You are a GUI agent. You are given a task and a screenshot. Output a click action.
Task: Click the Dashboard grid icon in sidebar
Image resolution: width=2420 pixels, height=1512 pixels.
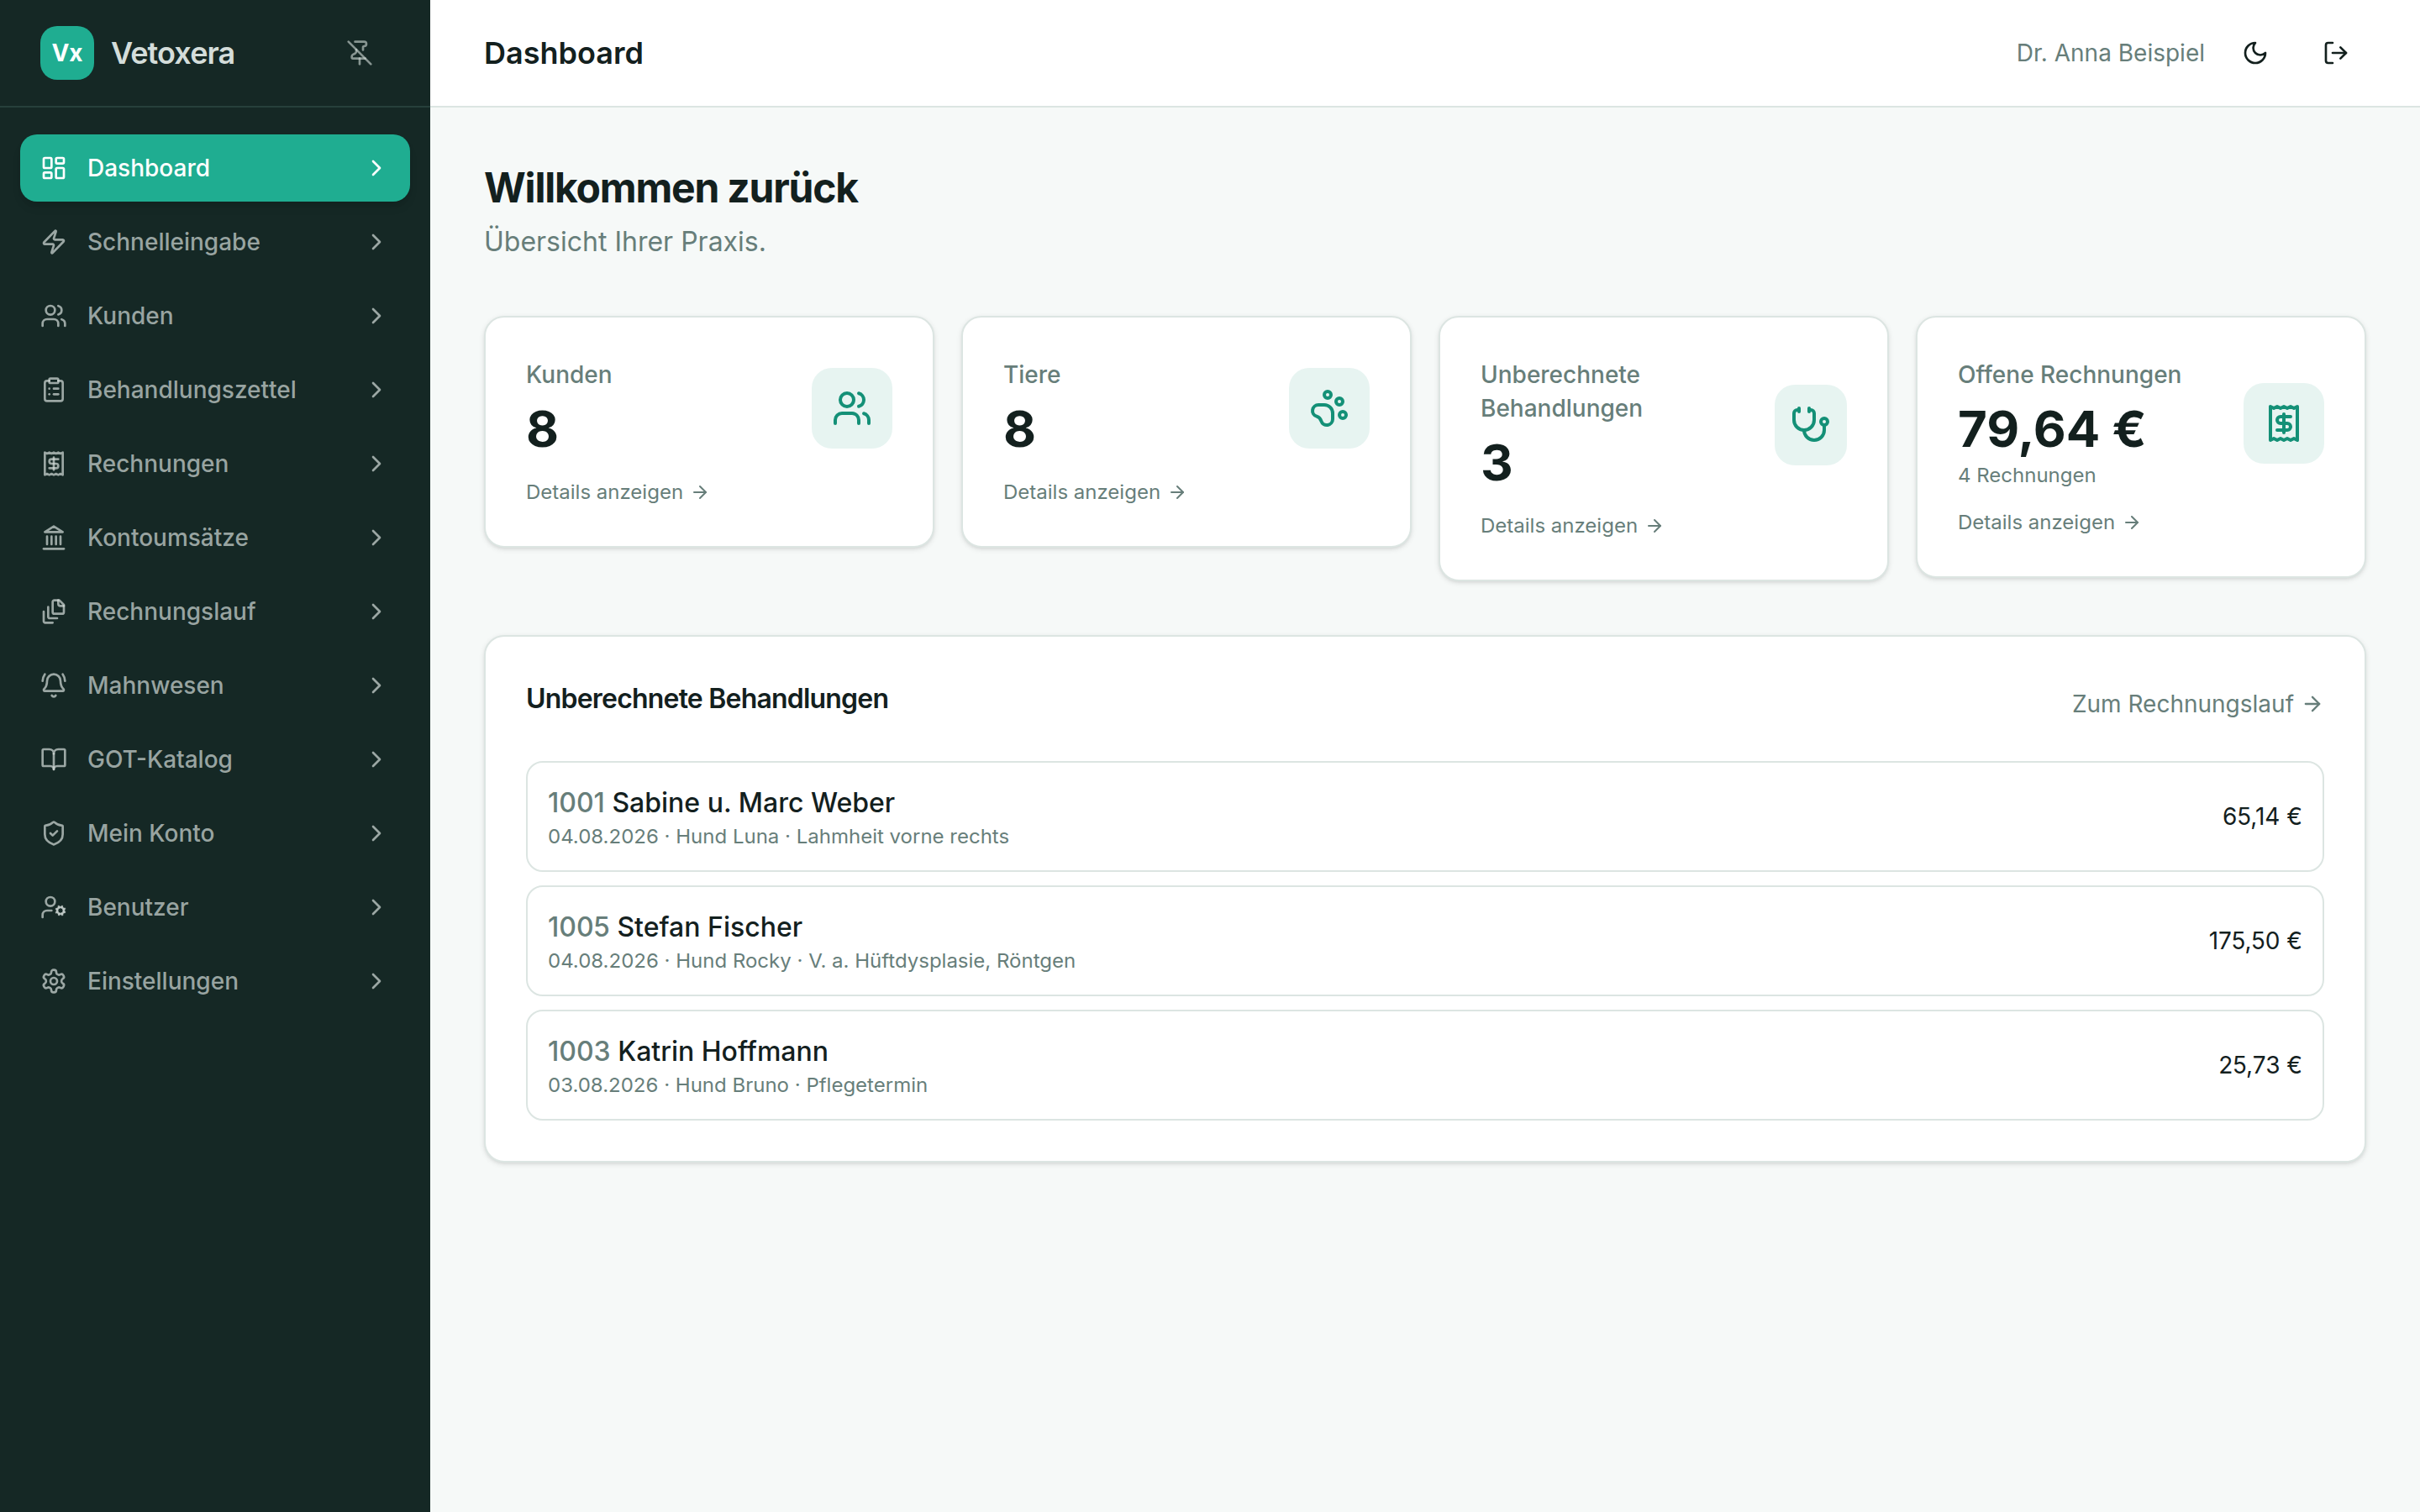coord(54,168)
